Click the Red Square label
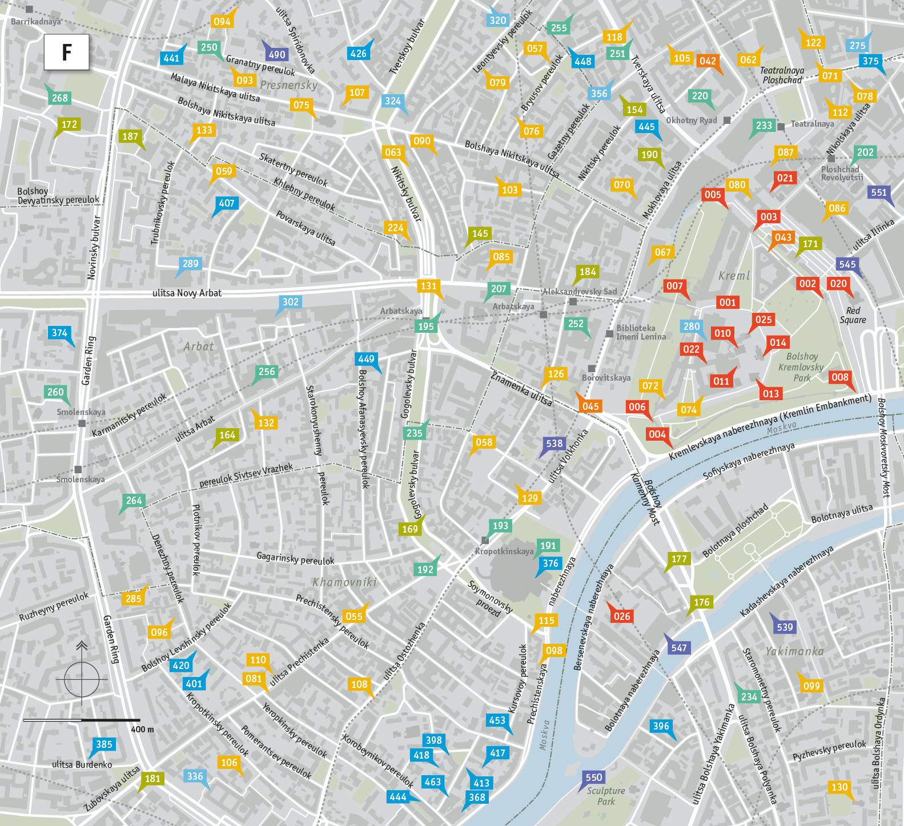Image resolution: width=904 pixels, height=826 pixels. point(853,315)
